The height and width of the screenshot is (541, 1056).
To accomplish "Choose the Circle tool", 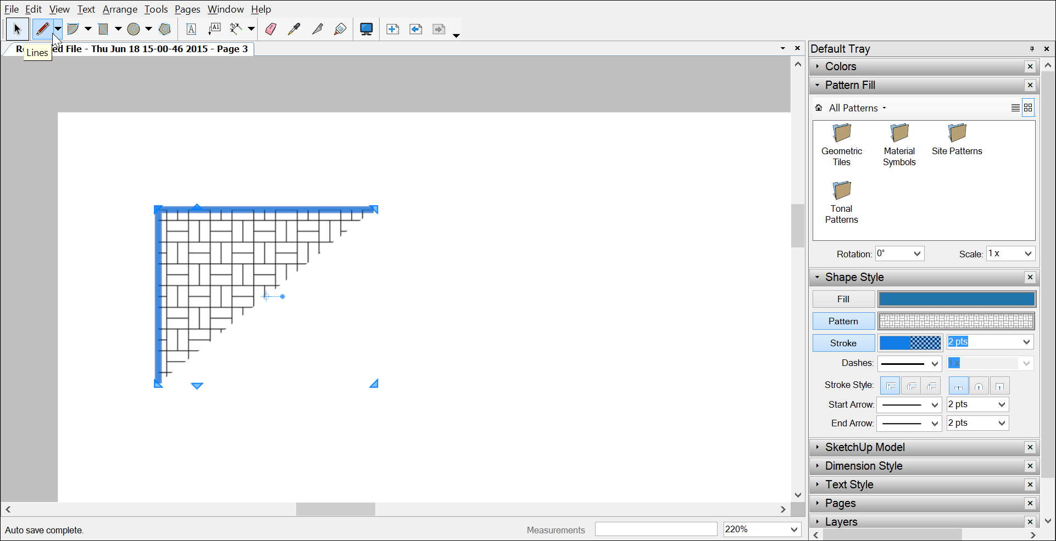I will pyautogui.click(x=135, y=29).
